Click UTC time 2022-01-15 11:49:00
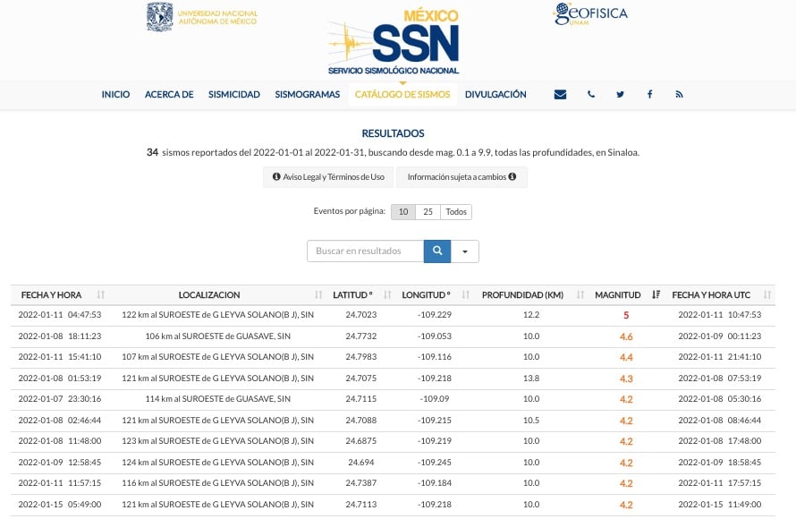796x519 pixels. [720, 505]
